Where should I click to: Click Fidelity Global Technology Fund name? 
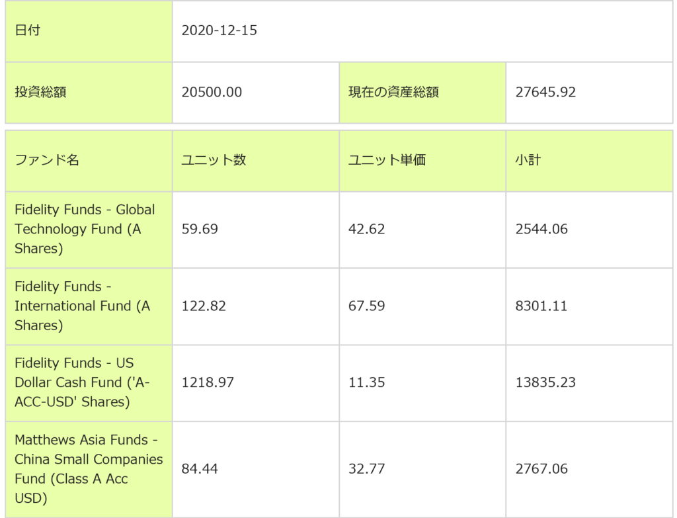(85, 229)
